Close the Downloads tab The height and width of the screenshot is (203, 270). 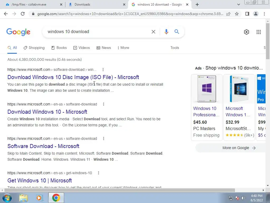[x=124, y=5]
